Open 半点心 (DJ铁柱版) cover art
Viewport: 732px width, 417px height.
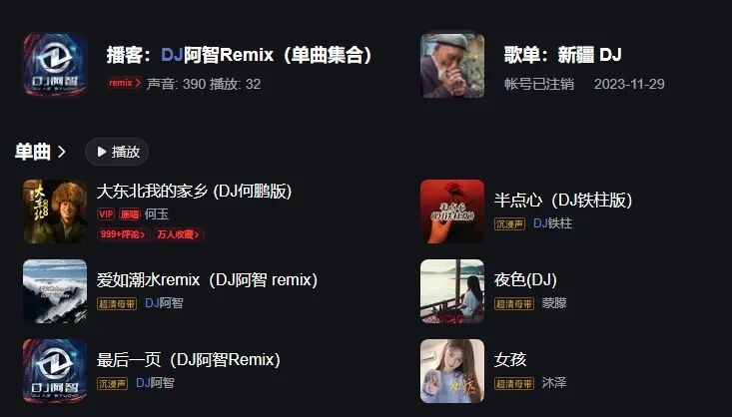click(452, 211)
